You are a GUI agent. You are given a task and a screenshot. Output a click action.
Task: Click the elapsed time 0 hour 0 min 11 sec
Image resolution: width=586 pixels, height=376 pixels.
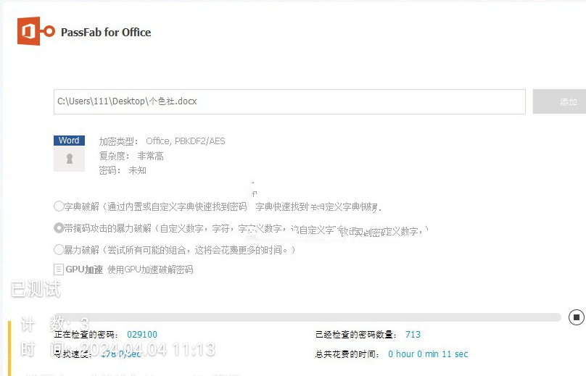coord(428,354)
